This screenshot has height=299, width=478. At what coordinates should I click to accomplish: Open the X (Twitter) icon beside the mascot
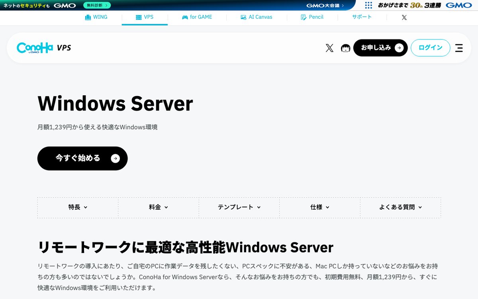coord(329,48)
